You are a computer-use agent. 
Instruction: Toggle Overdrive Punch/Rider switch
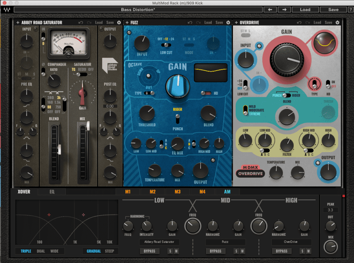coord(287,95)
